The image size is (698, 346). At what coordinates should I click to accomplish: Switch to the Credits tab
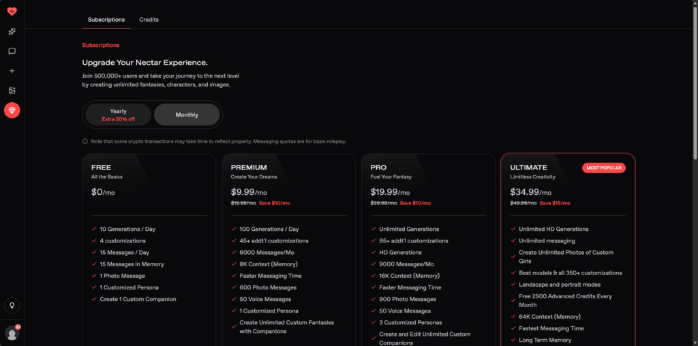[149, 20]
